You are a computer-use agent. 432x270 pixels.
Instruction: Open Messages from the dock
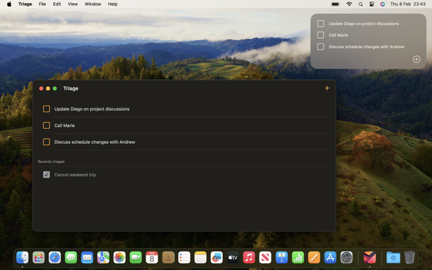tap(71, 258)
